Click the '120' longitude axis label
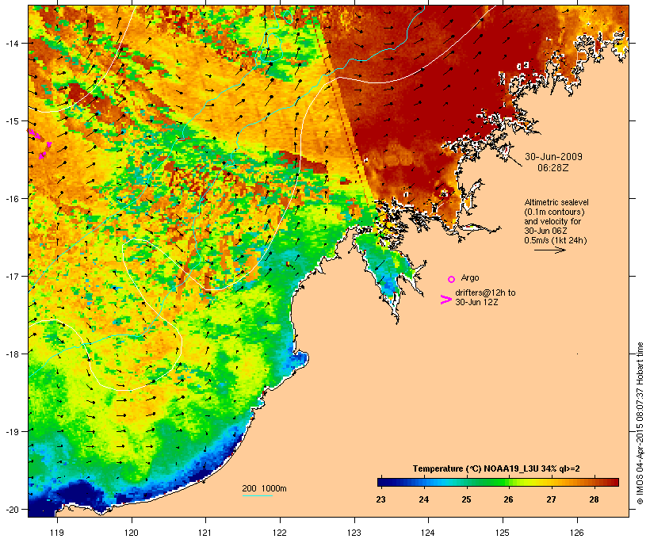This screenshot has width=650, height=539. click(132, 533)
